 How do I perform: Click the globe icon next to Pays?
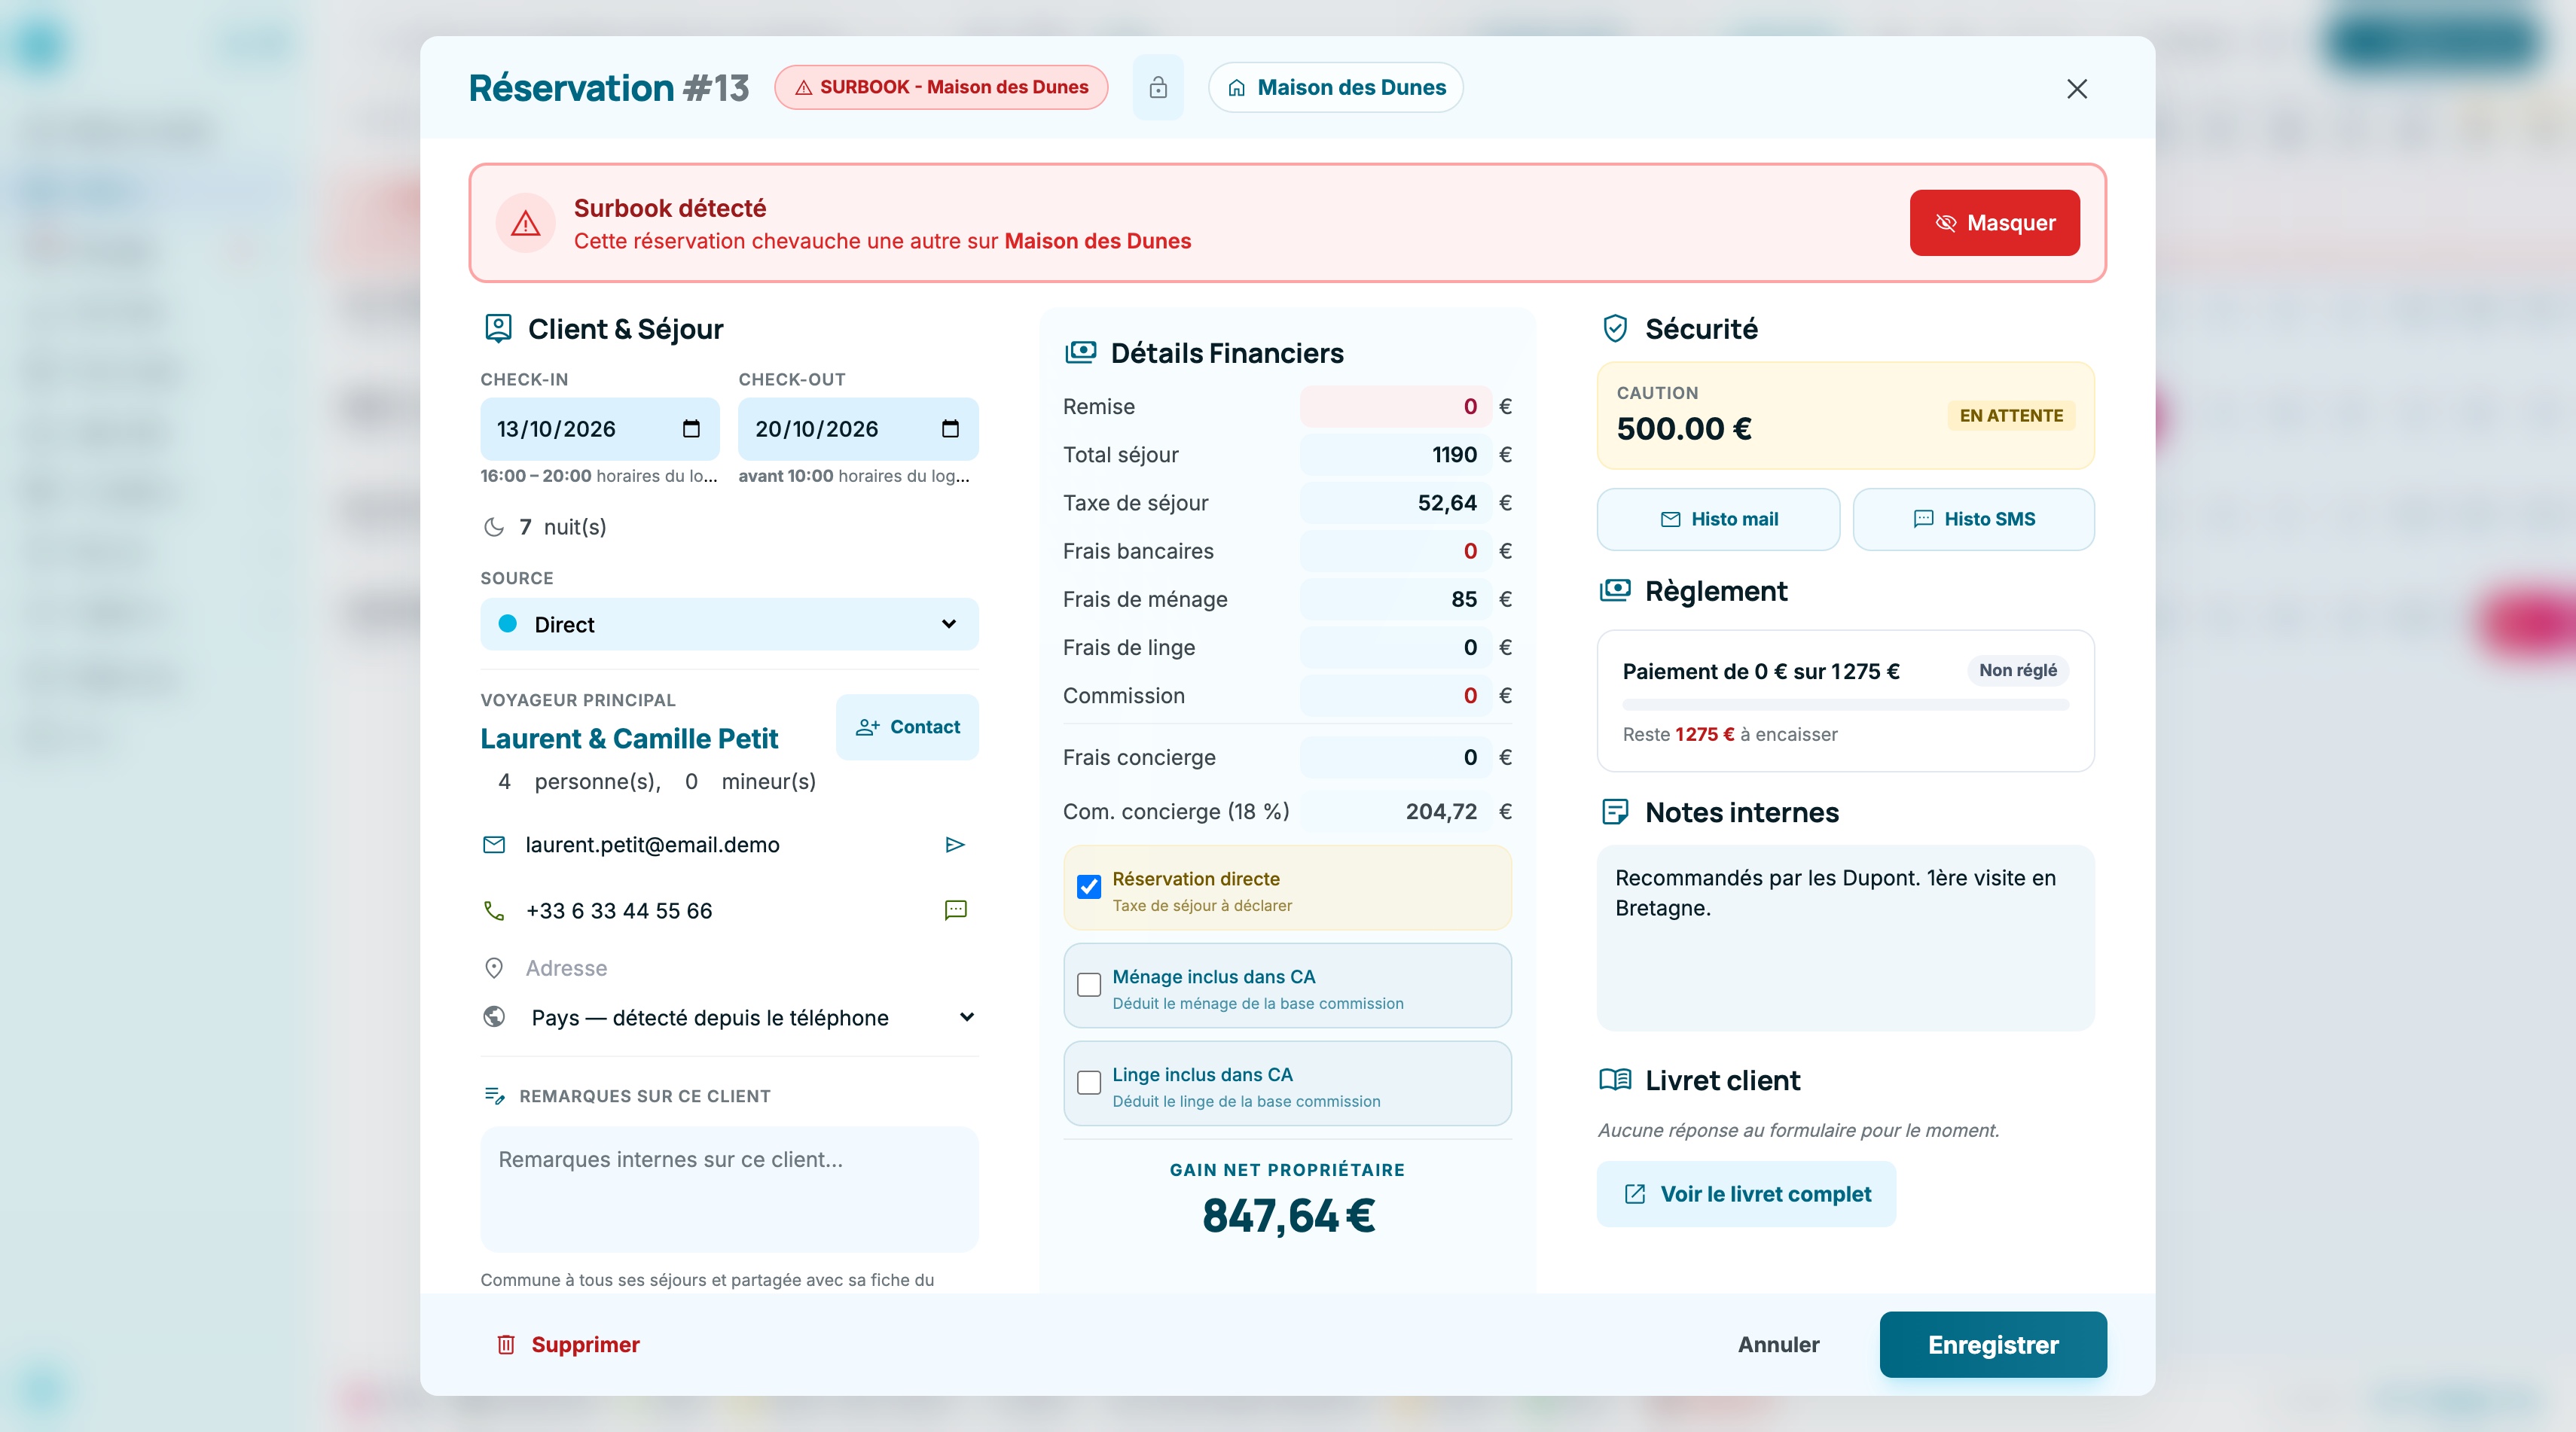tap(494, 1017)
